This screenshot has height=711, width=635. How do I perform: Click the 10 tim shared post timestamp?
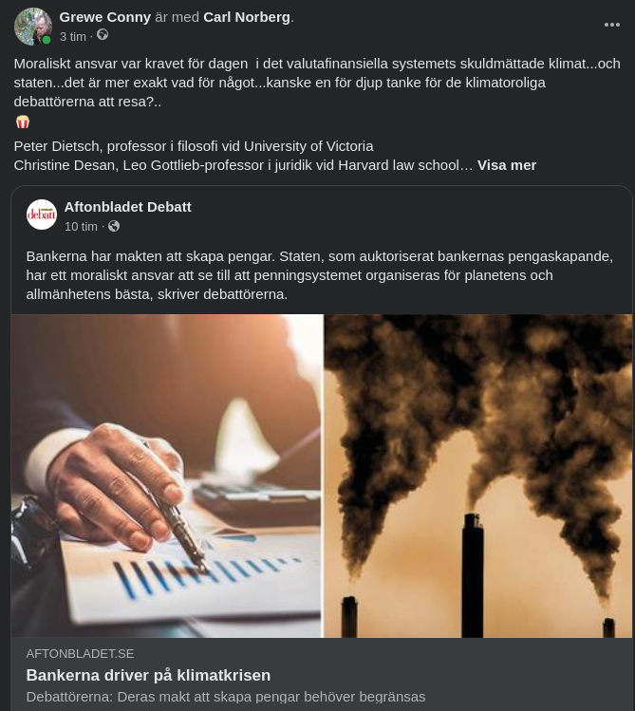(81, 226)
